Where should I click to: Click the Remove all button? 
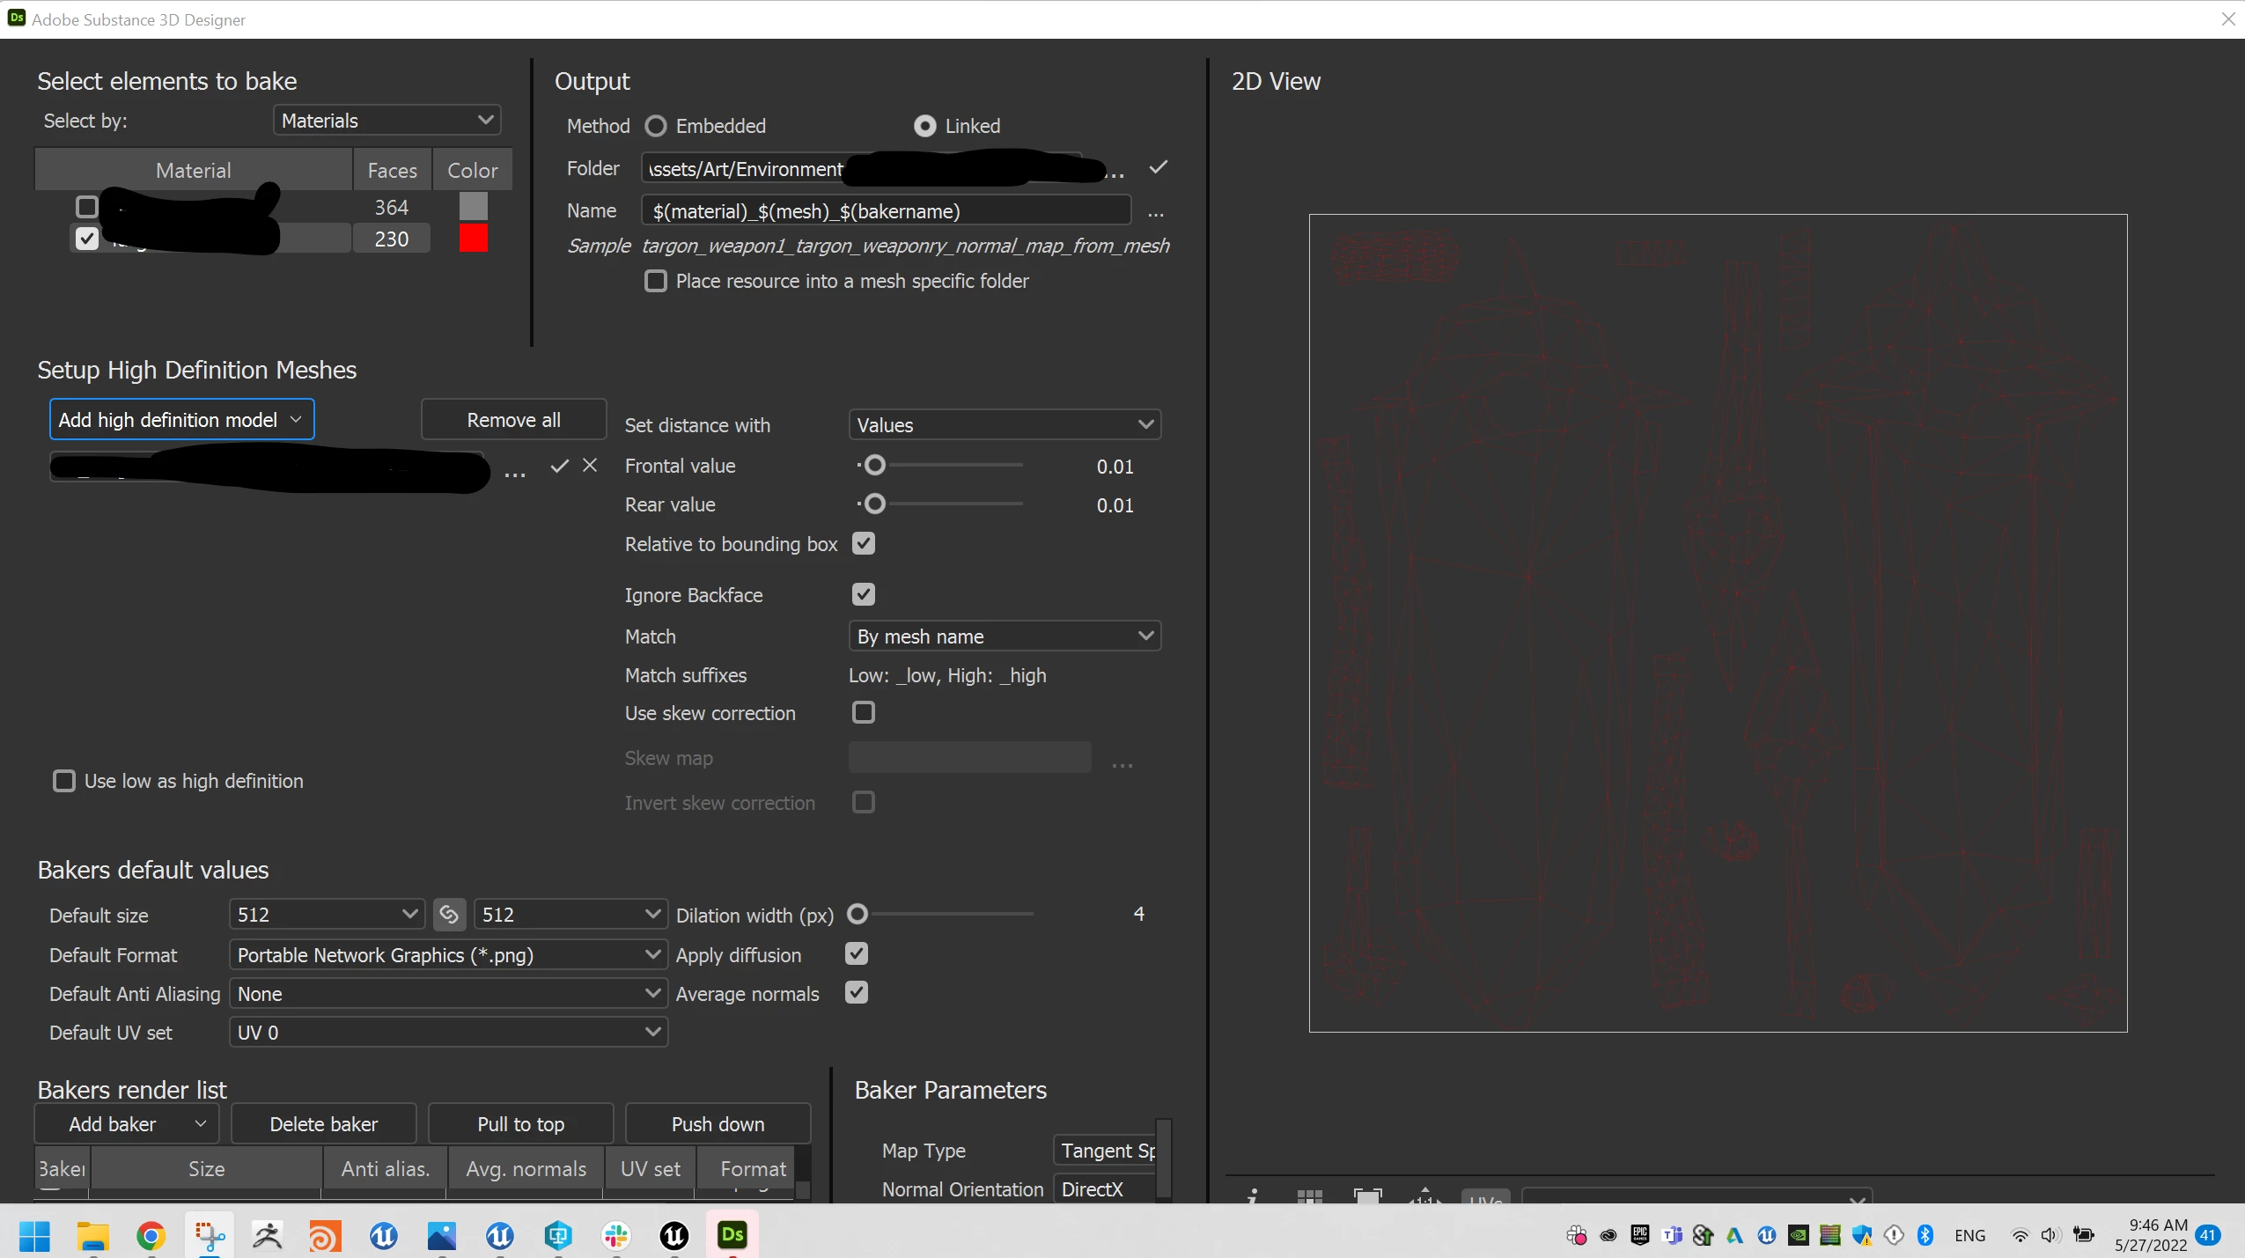(x=513, y=420)
